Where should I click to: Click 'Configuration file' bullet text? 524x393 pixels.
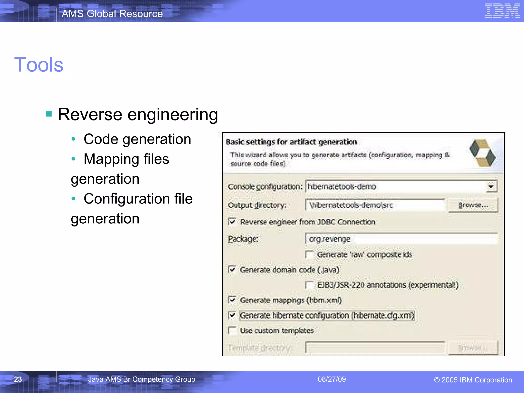point(138,199)
